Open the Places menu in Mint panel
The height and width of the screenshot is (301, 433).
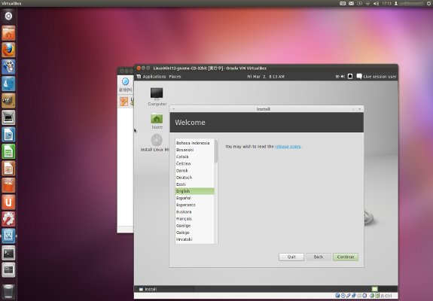[175, 77]
